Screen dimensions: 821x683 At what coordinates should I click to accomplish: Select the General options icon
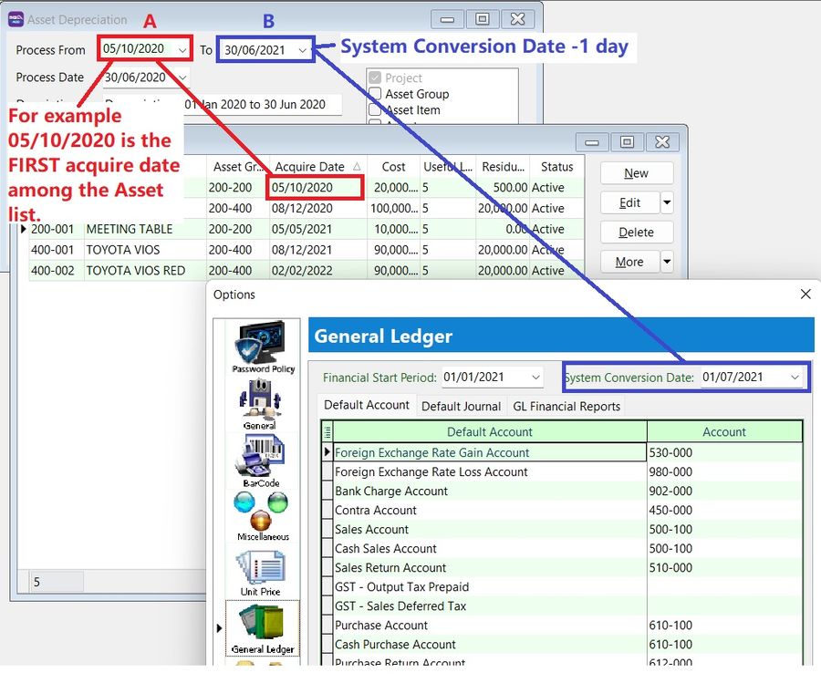(259, 404)
